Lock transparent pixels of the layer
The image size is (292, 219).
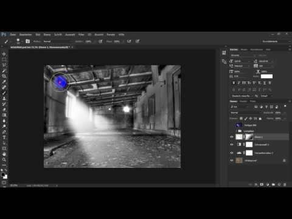(x=241, y=119)
